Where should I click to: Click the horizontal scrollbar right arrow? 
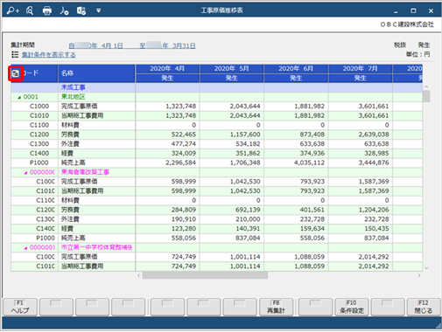pos(419,275)
